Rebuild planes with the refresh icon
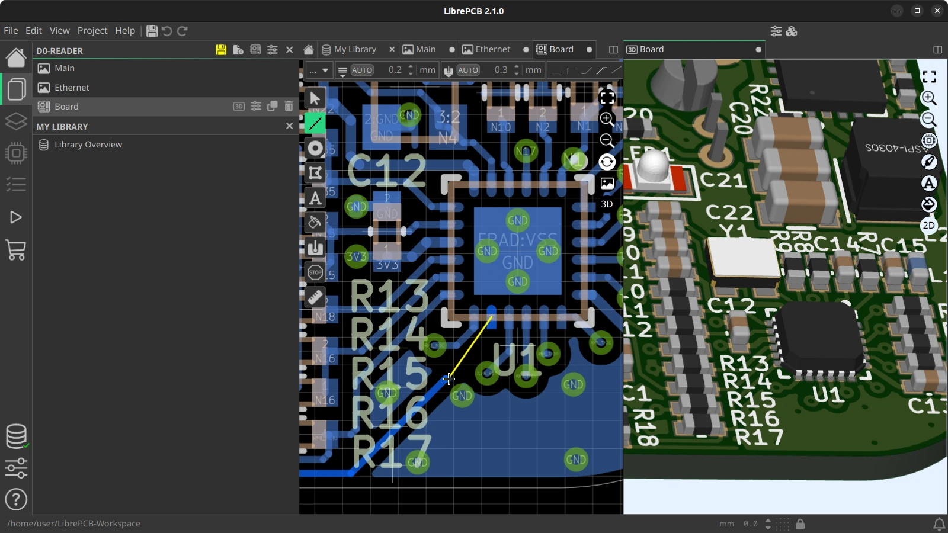 [x=607, y=162]
